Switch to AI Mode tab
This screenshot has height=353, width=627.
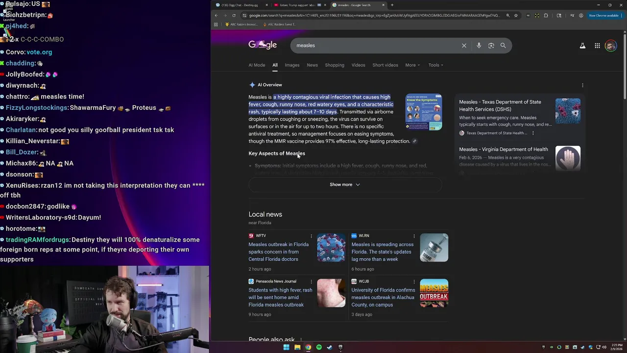(x=257, y=65)
